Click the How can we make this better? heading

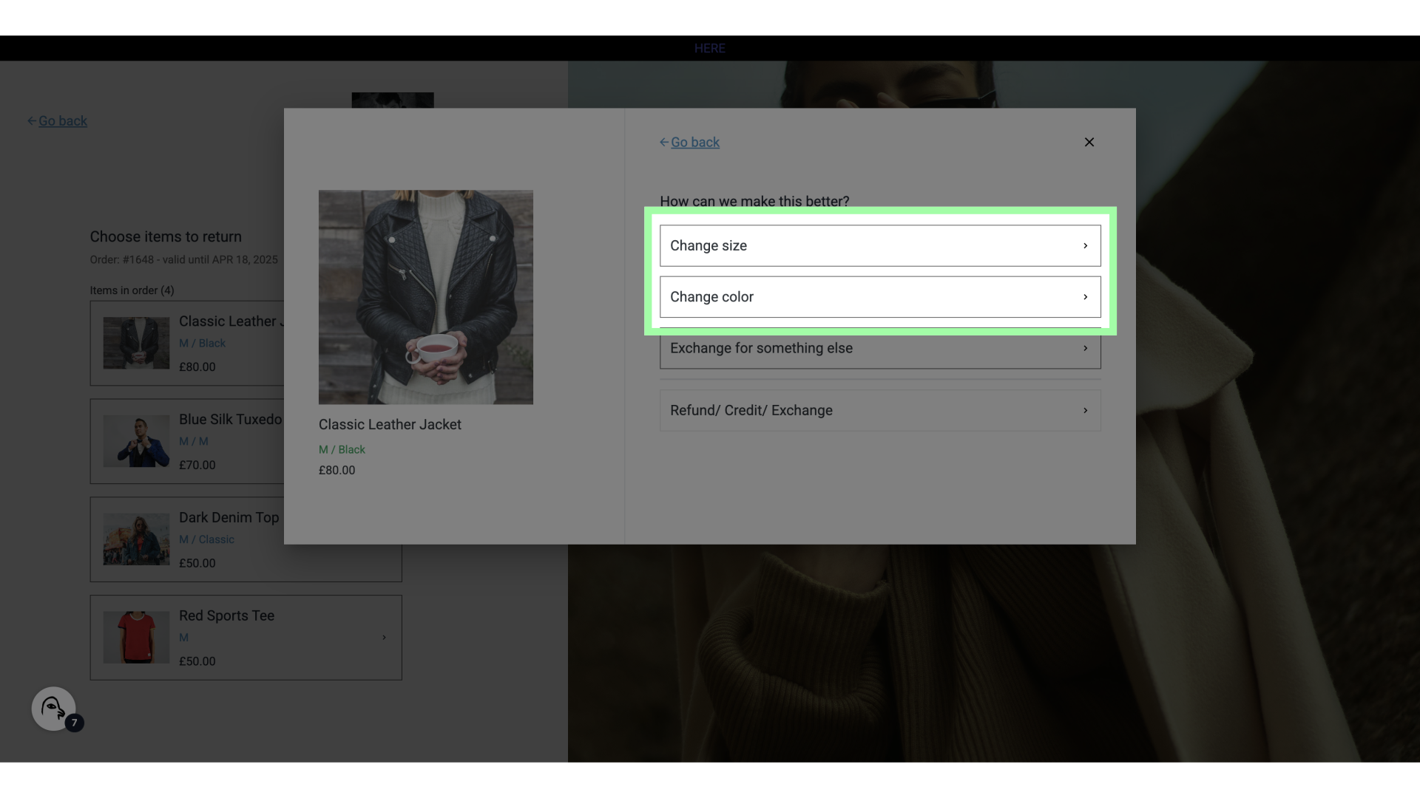(754, 201)
